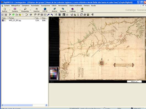Image resolution: width=146 pixels, height=109 pixels.
Task: Click the Salir exit icon
Action: click(82, 10)
